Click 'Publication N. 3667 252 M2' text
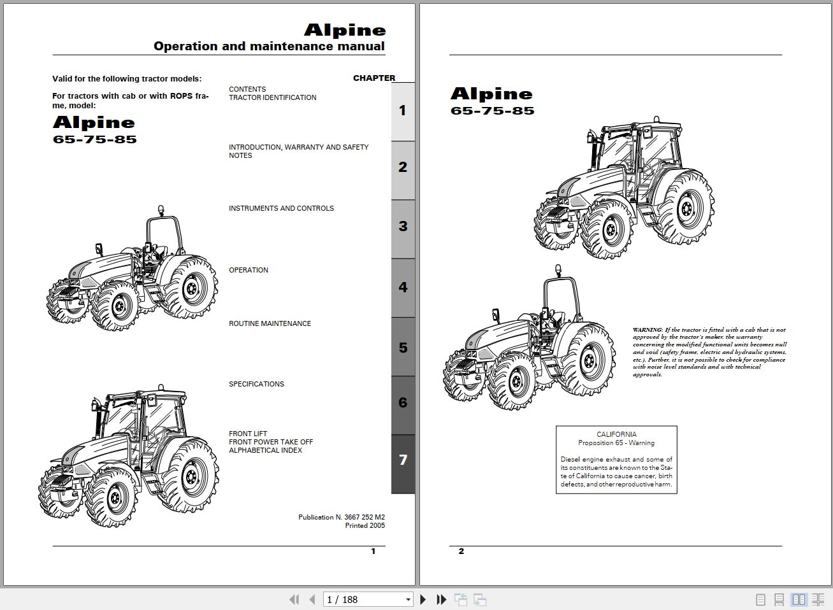 342,517
